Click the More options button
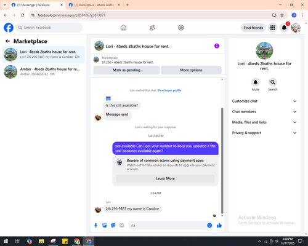 (191, 70)
